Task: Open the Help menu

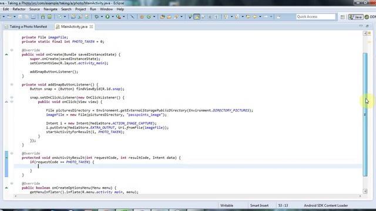Action: [120, 9]
